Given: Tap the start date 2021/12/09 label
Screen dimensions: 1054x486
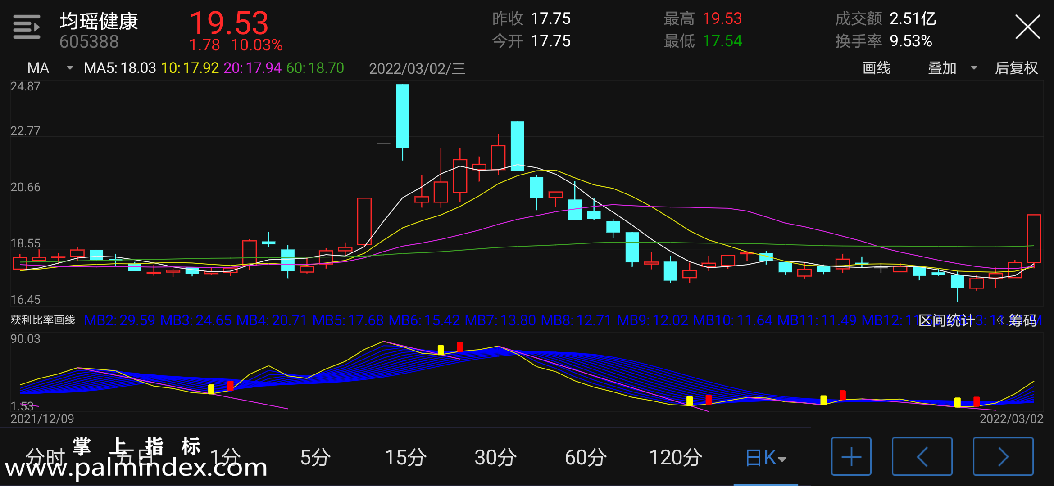Looking at the screenshot, I should (42, 419).
